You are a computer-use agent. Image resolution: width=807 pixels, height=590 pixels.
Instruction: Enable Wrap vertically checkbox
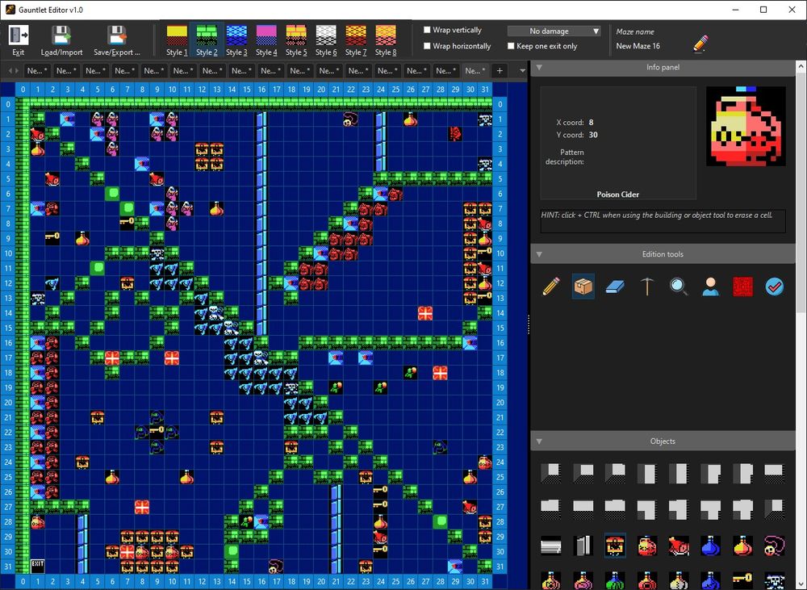tap(427, 30)
